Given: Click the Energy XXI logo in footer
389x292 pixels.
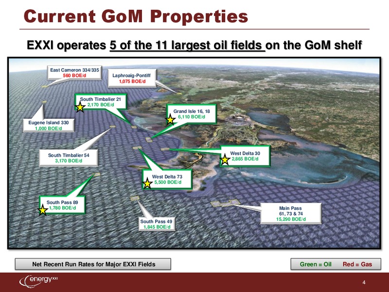Looking at the screenshot, I should click(x=39, y=281).
